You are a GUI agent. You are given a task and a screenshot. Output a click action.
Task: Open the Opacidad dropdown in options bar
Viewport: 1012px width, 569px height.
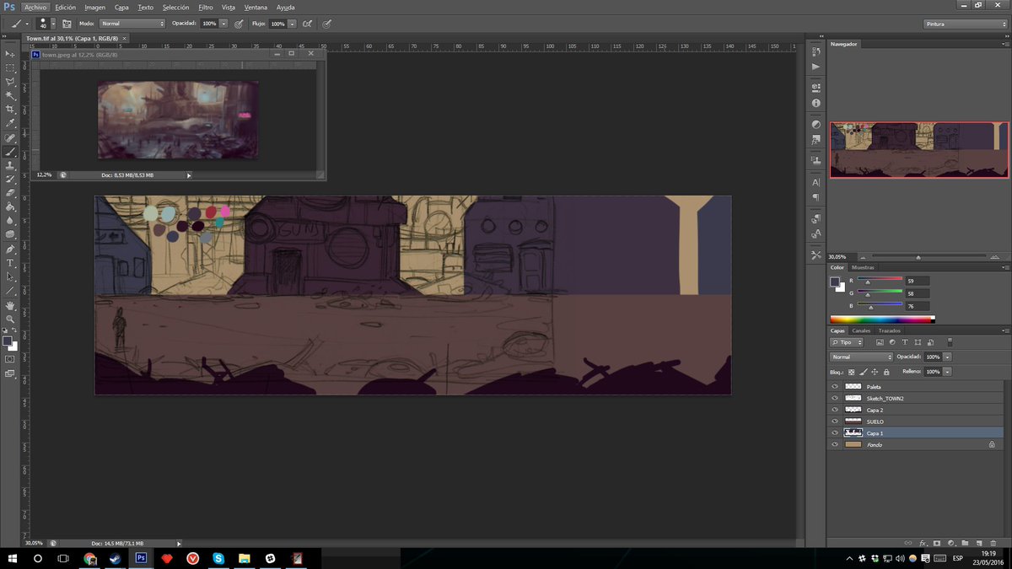[223, 24]
